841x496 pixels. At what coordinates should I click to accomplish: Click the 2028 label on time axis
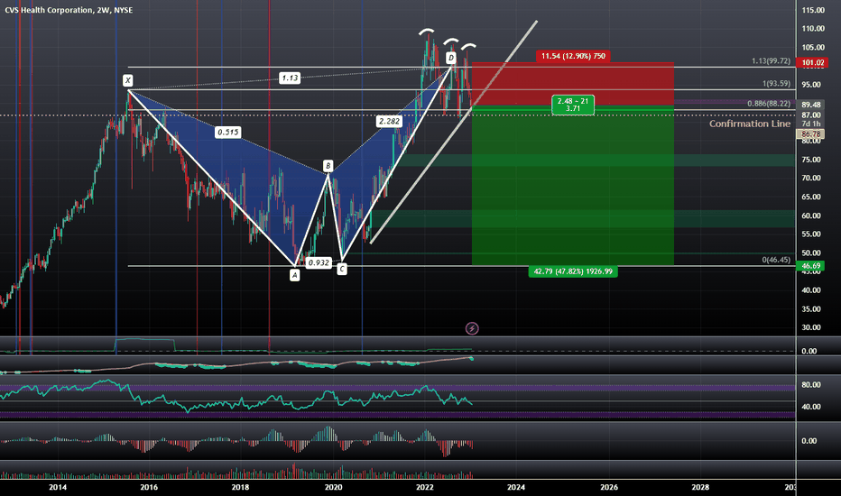pos(700,487)
